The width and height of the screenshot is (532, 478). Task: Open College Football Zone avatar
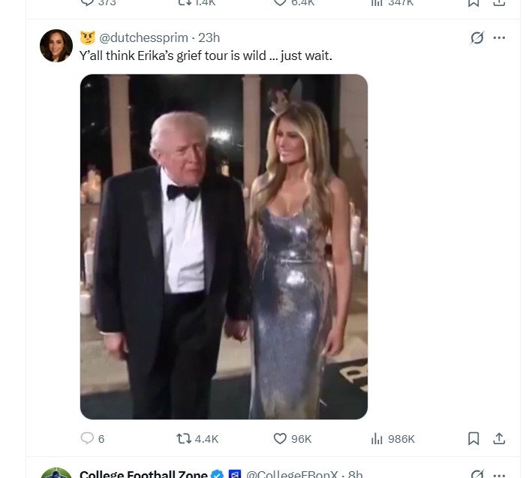click(x=56, y=474)
